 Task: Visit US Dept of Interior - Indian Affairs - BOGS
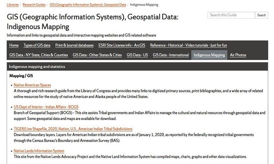46,107
